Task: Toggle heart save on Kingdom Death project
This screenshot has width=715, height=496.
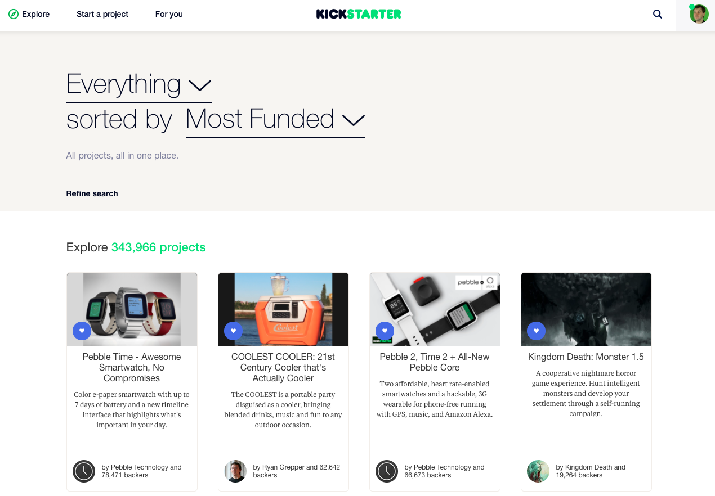Action: click(536, 331)
